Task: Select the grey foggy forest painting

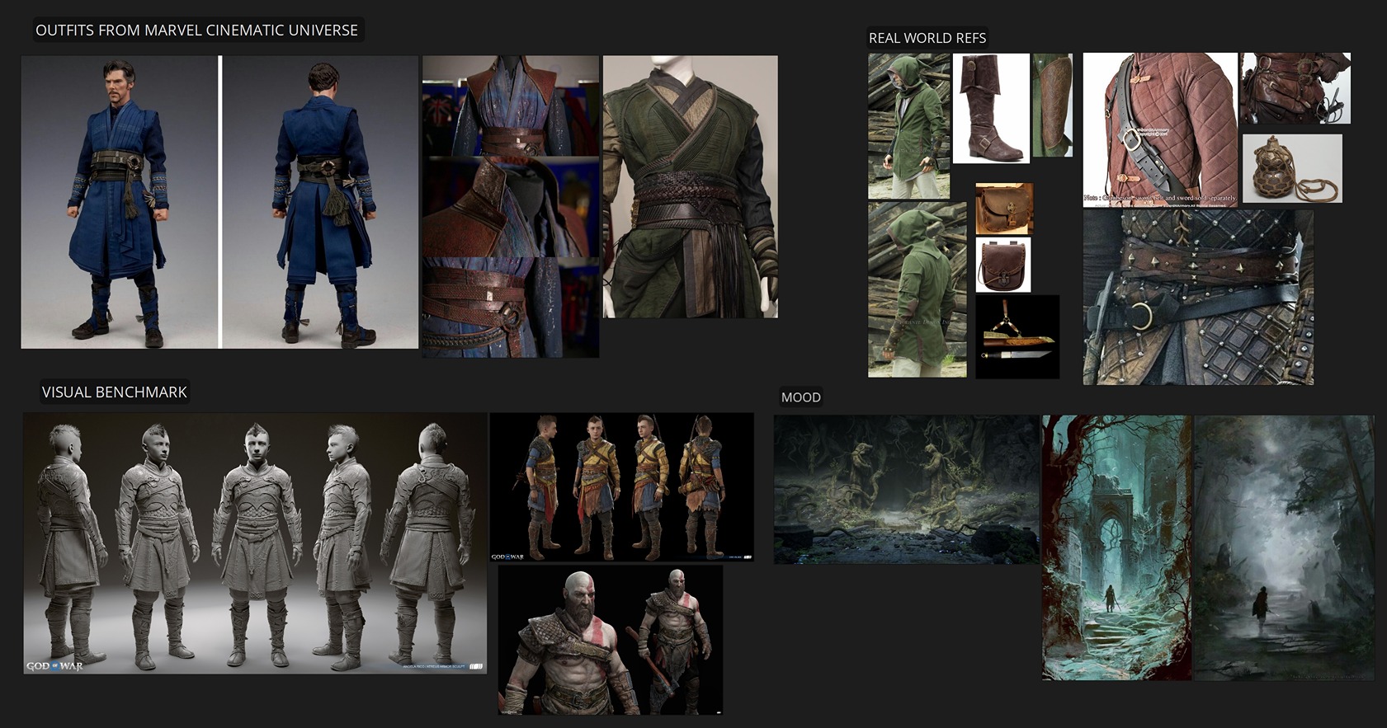Action: point(1285,547)
